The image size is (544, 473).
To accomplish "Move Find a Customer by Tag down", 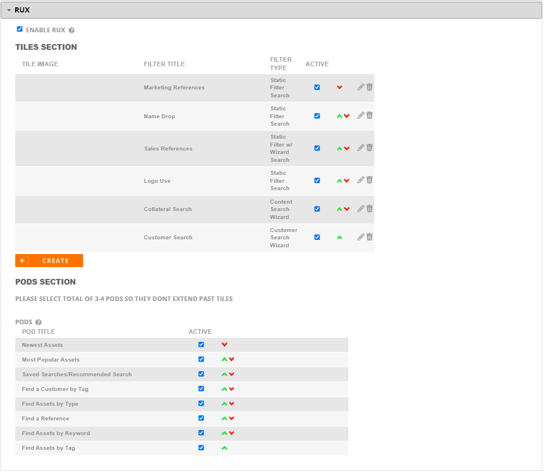I will click(x=231, y=389).
